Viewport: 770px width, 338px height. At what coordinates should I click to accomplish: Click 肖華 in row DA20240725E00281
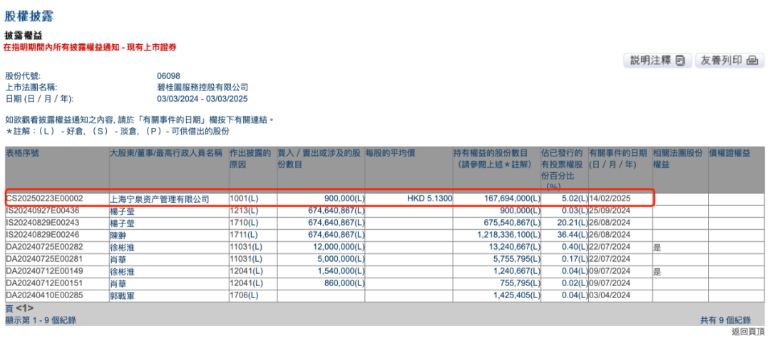coord(119,260)
